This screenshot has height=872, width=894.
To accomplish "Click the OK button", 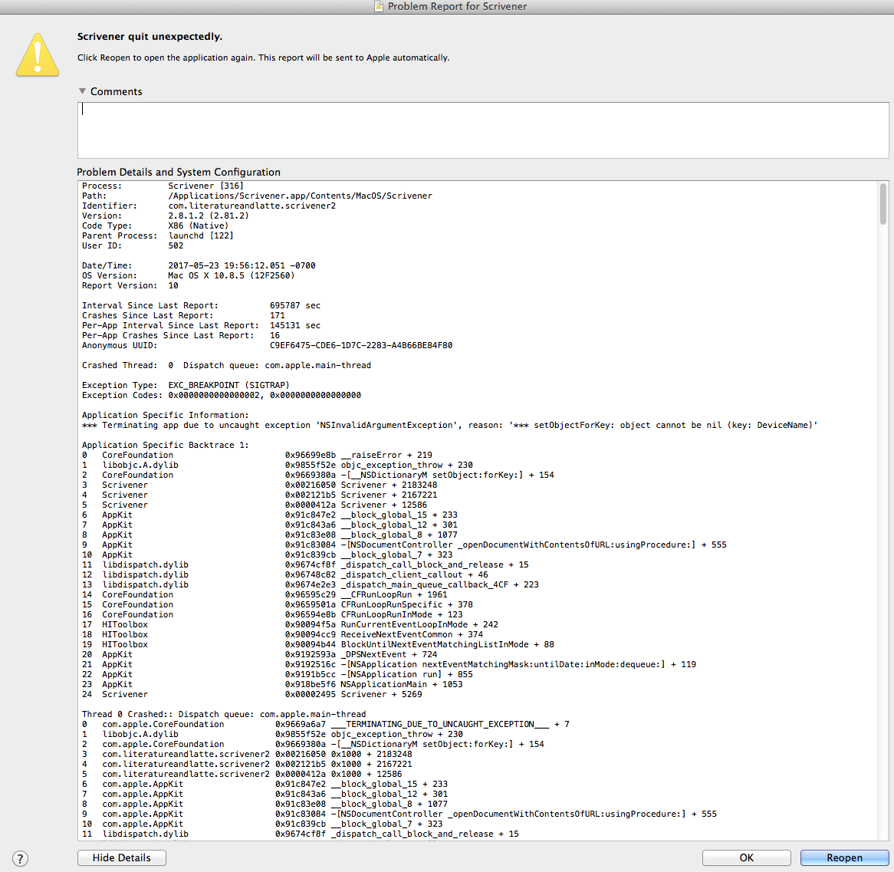I will tap(746, 857).
